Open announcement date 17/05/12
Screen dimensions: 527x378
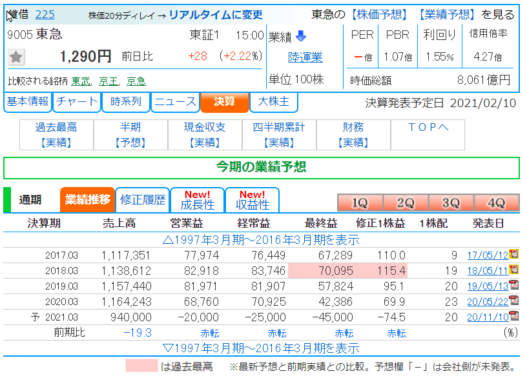tap(488, 255)
